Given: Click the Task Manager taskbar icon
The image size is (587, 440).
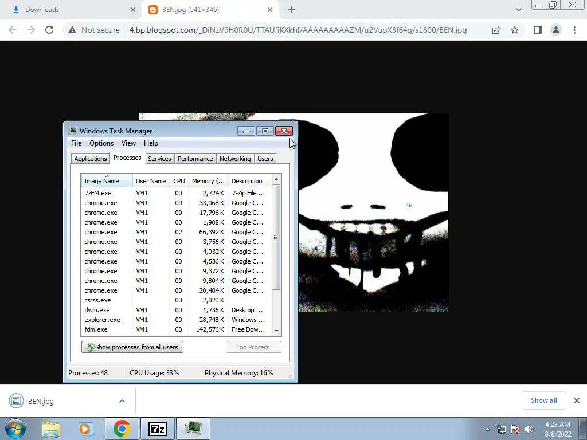Looking at the screenshot, I should click(x=193, y=429).
